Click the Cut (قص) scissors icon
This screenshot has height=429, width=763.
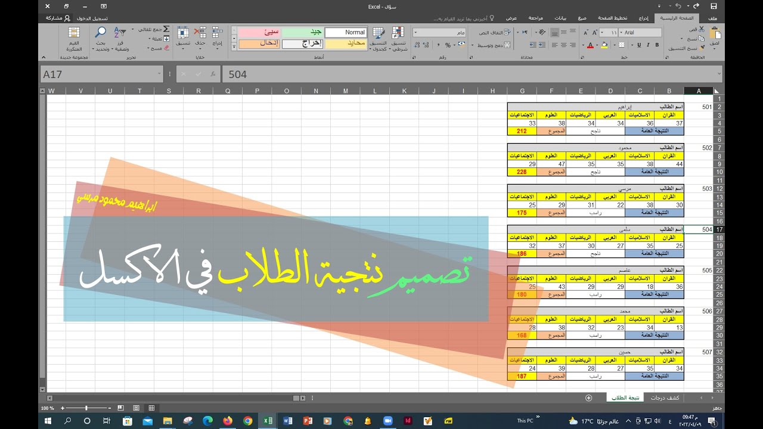(x=702, y=29)
